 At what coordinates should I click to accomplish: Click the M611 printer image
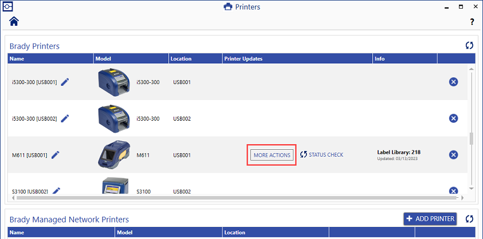[x=113, y=155]
